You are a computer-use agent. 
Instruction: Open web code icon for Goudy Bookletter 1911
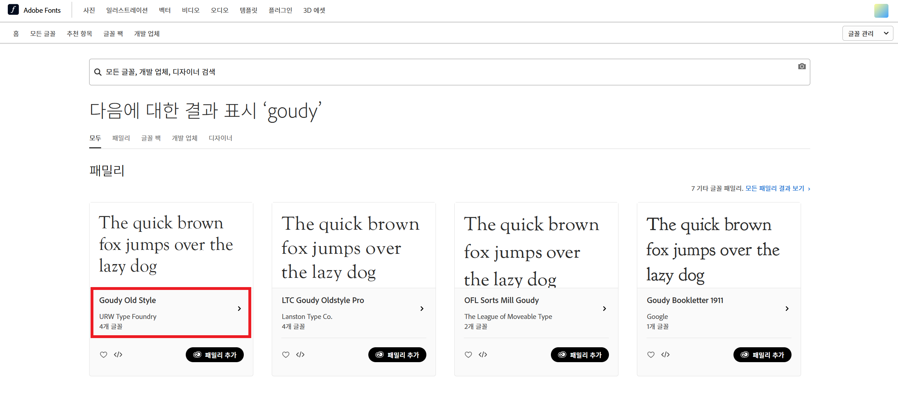tap(666, 354)
